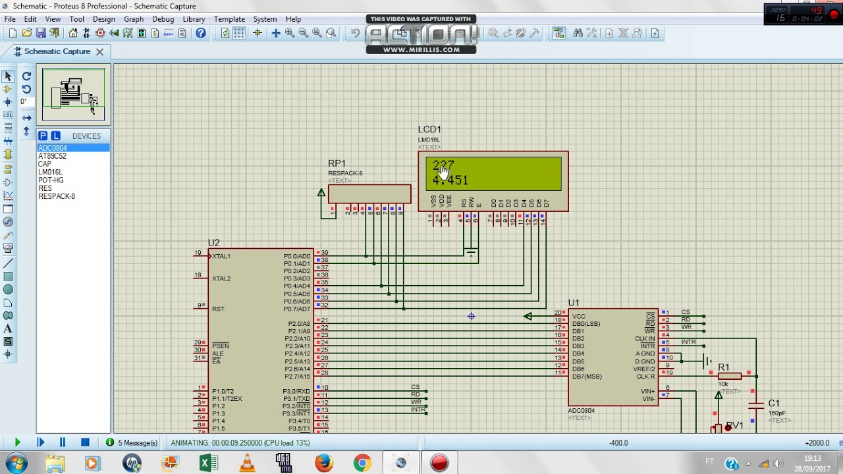Save the project with the floppy icon
Image resolution: width=843 pixels, height=474 pixels.
[x=41, y=33]
